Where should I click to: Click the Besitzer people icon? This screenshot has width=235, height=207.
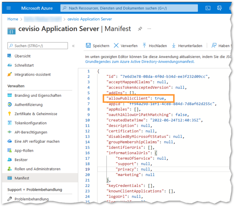tap(10, 160)
